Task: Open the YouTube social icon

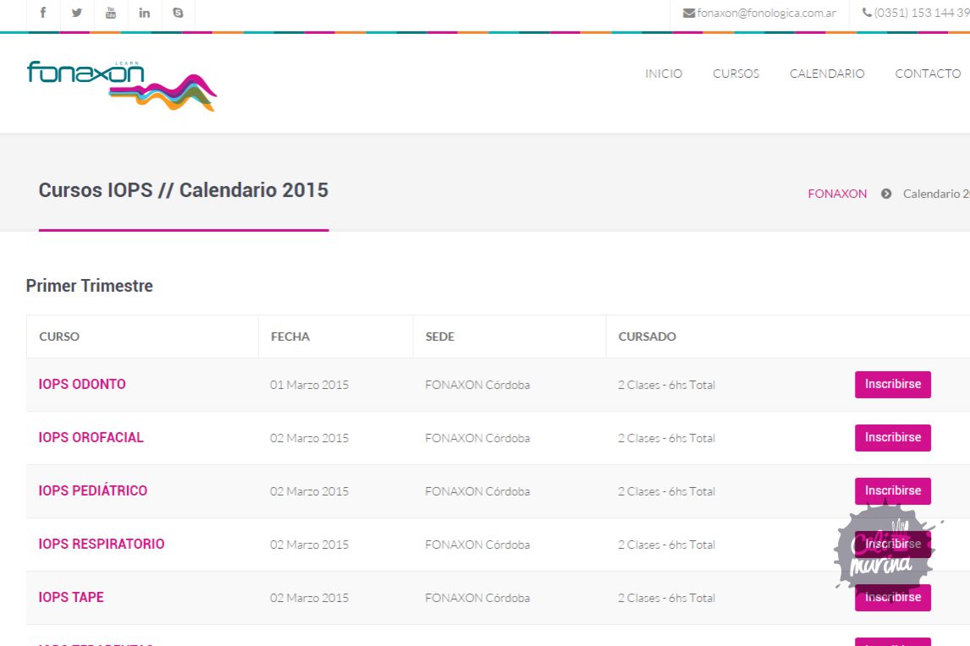Action: pyautogui.click(x=111, y=13)
